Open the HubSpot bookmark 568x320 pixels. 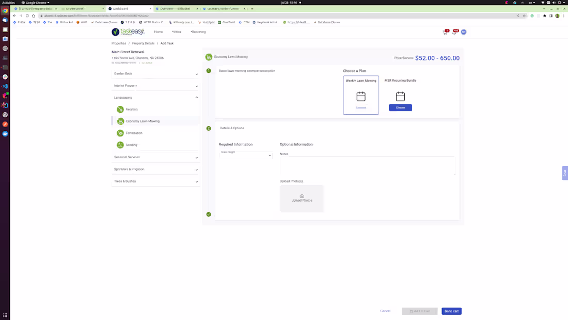coord(207,22)
